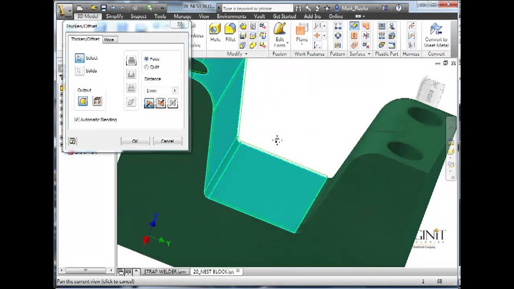Click OK in Thicken/Offset dialog

pos(135,141)
